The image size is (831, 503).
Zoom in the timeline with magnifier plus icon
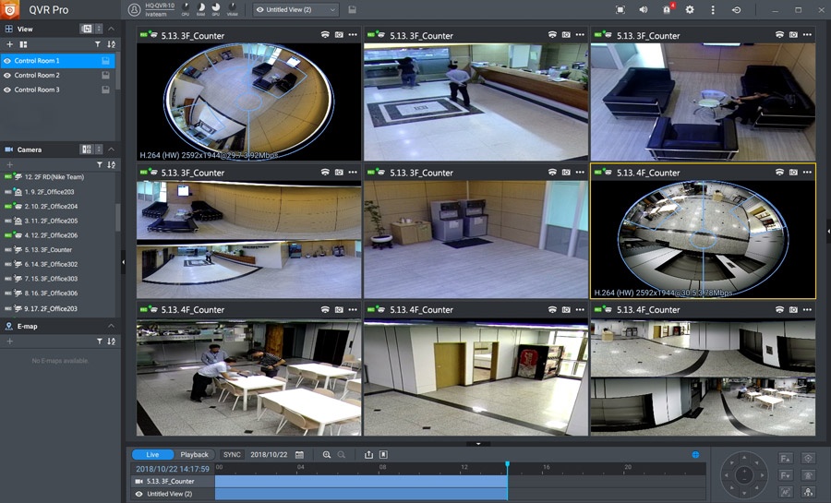(x=327, y=455)
